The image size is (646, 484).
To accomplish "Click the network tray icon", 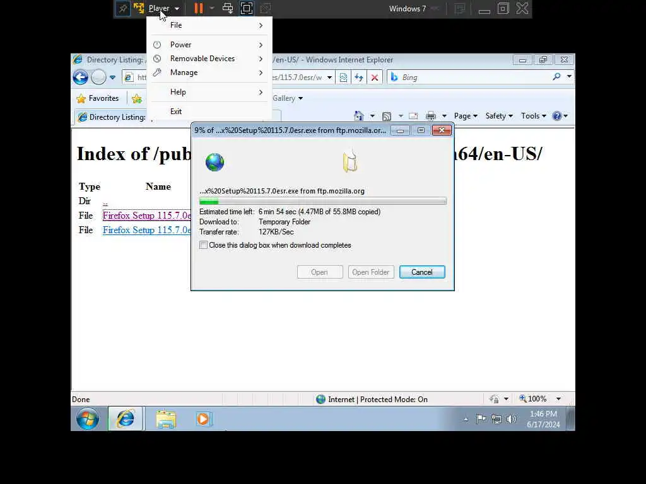I will coord(496,419).
